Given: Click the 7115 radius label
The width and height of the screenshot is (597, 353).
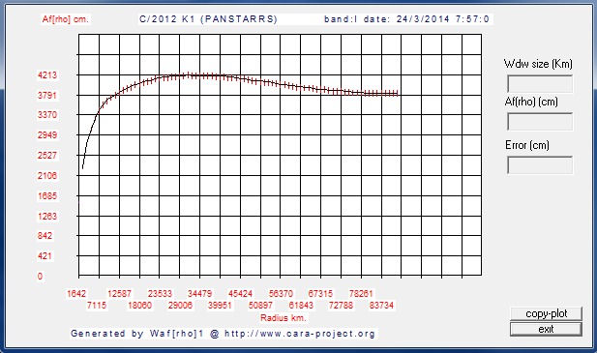Looking at the screenshot, I should pos(97,305).
